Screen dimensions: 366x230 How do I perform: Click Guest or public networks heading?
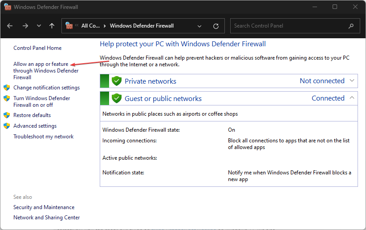point(163,99)
